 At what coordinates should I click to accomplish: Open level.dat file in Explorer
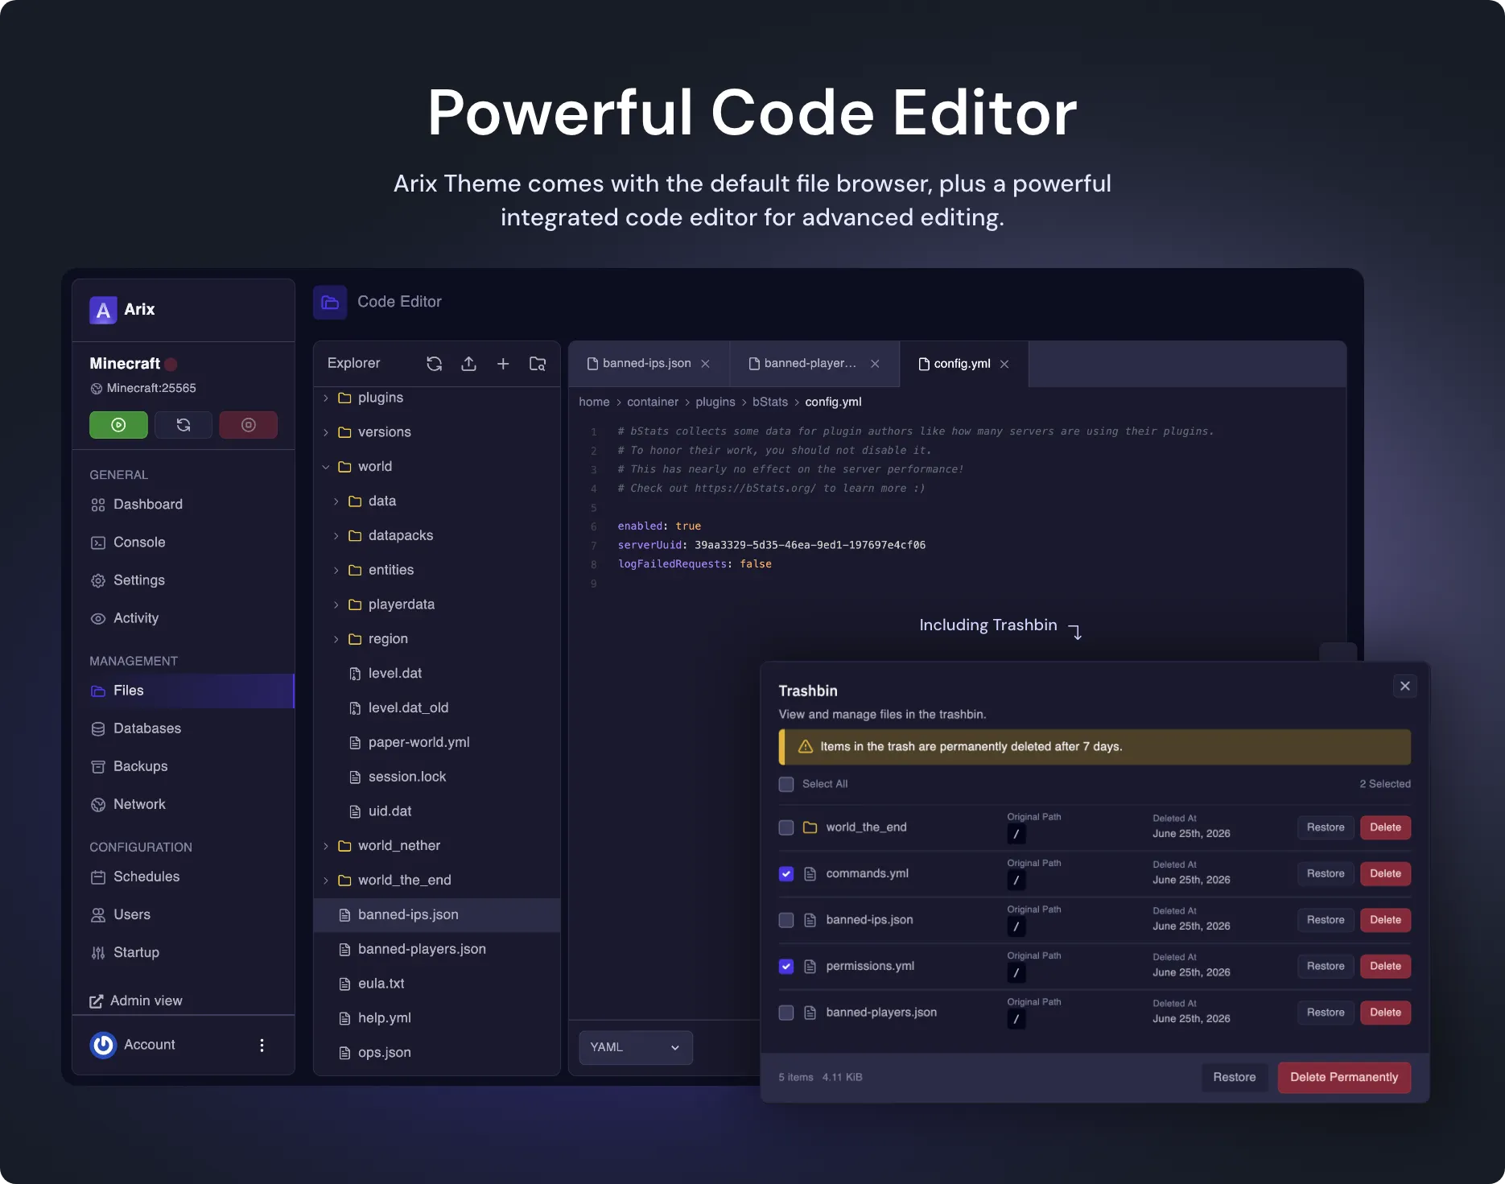(x=437, y=674)
